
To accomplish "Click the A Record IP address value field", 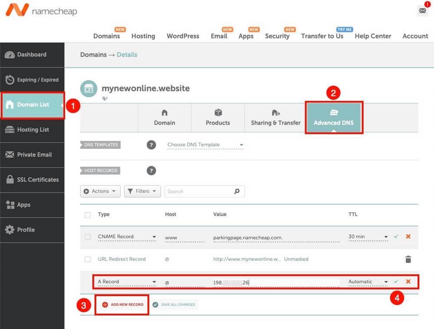I will pyautogui.click(x=276, y=283).
